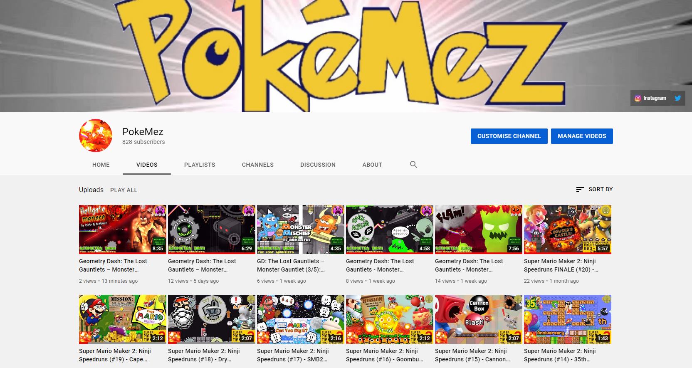Click title 'Ninji Speedruns (#15) - Cannon'

point(472,355)
